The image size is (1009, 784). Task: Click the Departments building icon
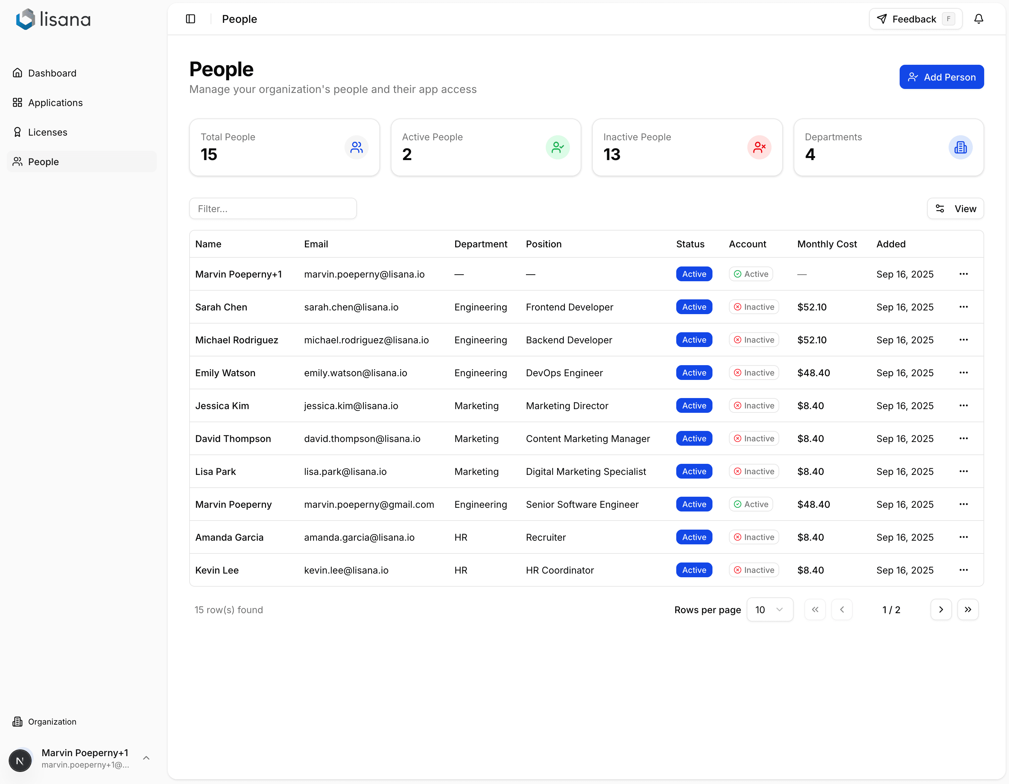tap(960, 147)
